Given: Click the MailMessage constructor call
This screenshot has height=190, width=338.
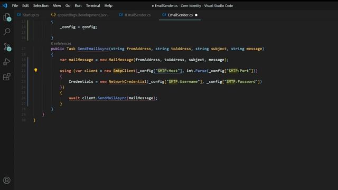Looking at the screenshot, I should click(x=121, y=60).
